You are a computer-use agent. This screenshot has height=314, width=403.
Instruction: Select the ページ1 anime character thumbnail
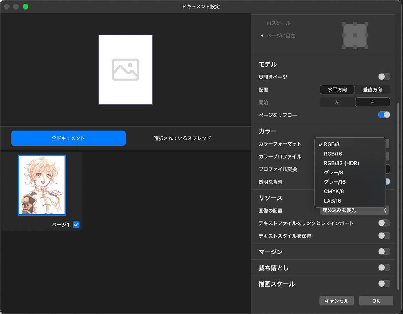click(x=42, y=185)
